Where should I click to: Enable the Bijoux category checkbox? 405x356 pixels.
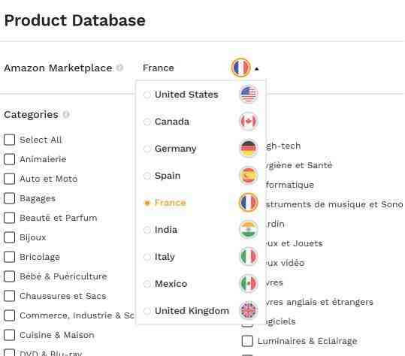click(x=9, y=237)
